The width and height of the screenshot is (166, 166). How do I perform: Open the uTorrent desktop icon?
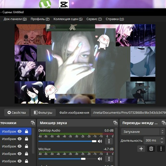click(x=45, y=4)
